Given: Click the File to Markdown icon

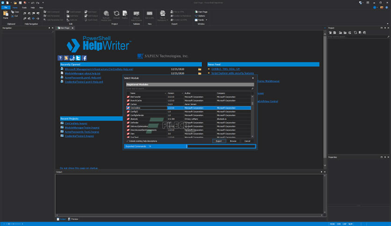Looking at the screenshot, I should coord(163,14).
